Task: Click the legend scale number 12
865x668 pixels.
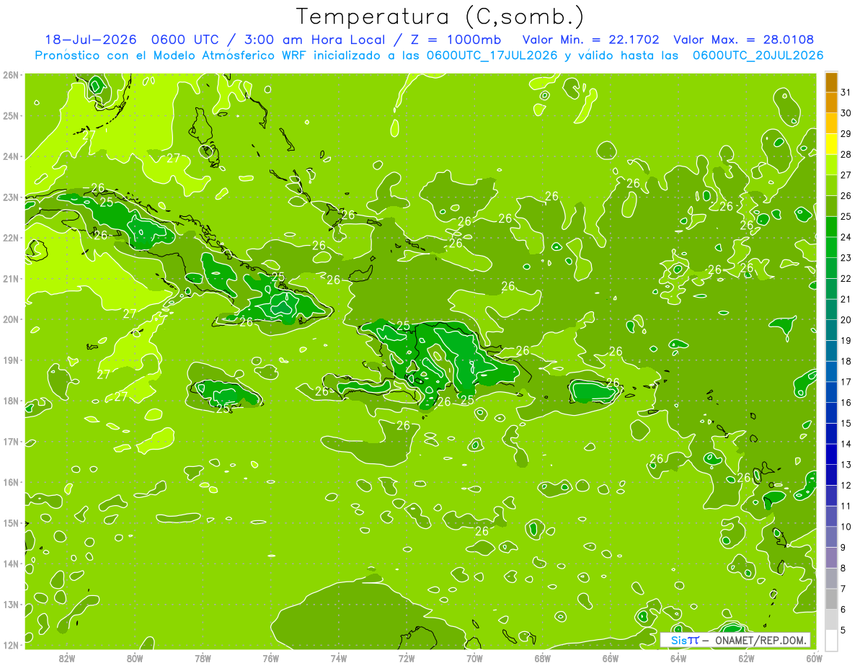Action: coord(846,485)
